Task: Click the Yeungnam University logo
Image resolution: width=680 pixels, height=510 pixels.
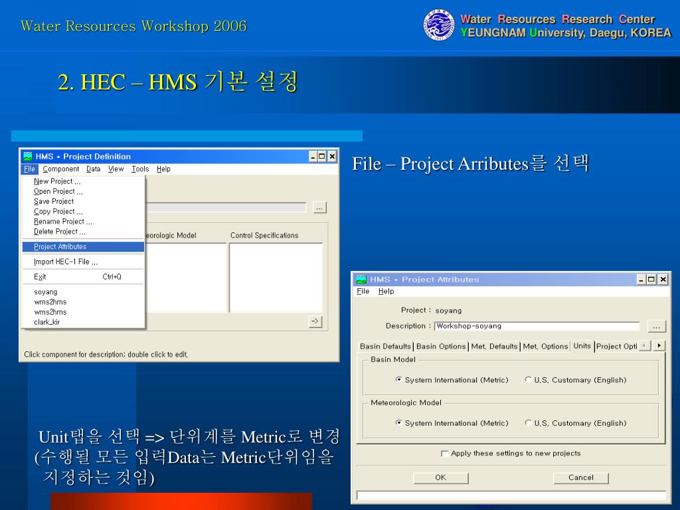Action: (439, 25)
